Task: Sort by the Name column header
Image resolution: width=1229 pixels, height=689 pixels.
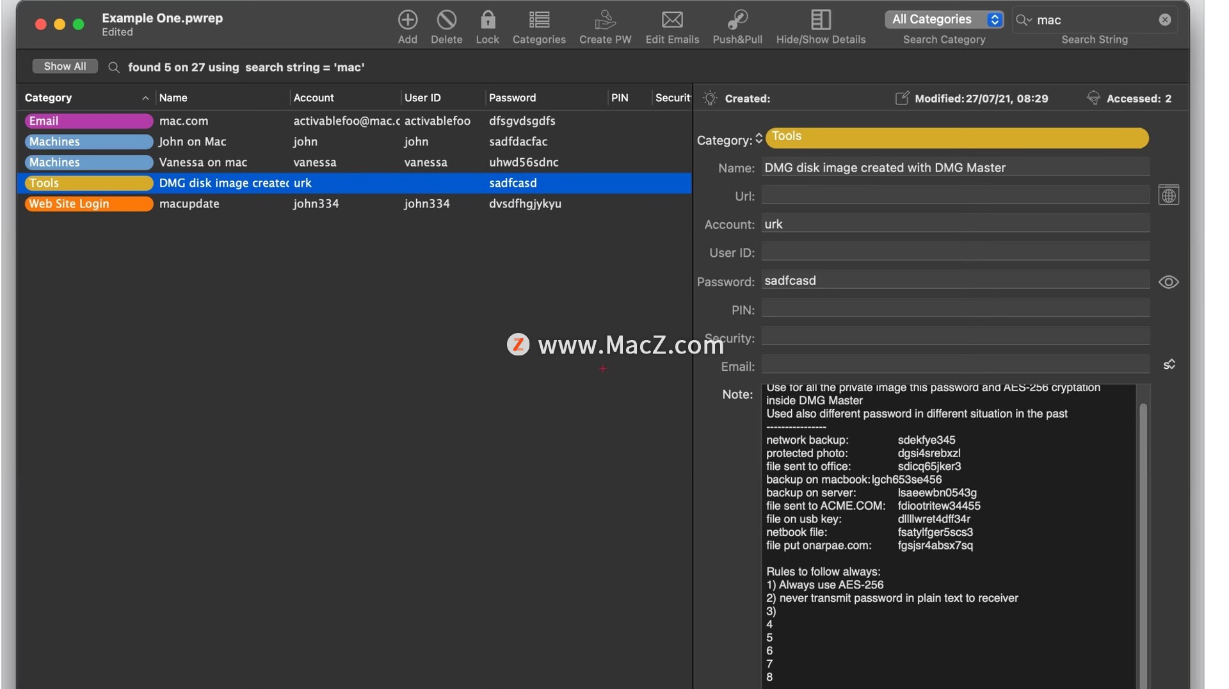Action: pyautogui.click(x=222, y=98)
